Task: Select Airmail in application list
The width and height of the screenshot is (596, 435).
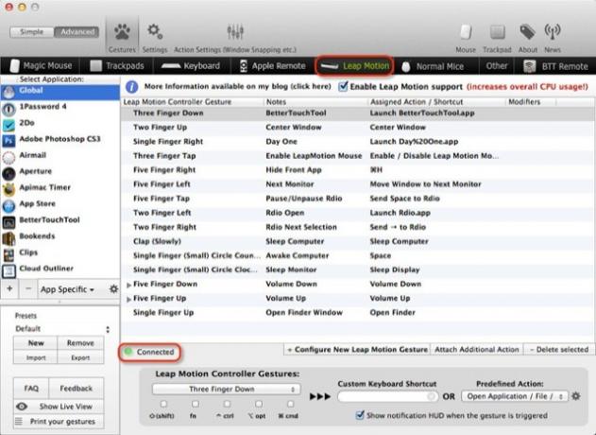Action: tap(60, 156)
